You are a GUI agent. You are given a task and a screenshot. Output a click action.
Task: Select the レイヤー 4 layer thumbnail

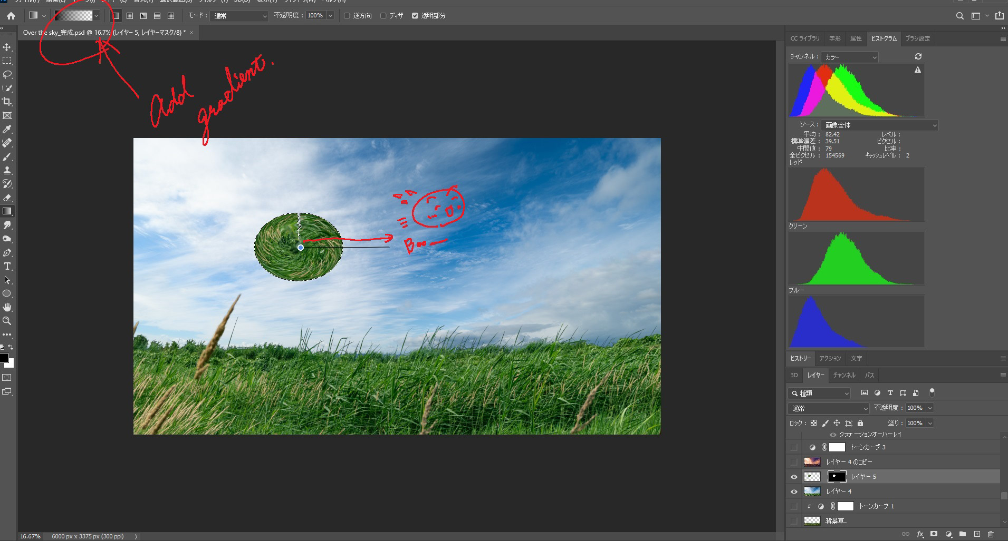pyautogui.click(x=812, y=491)
